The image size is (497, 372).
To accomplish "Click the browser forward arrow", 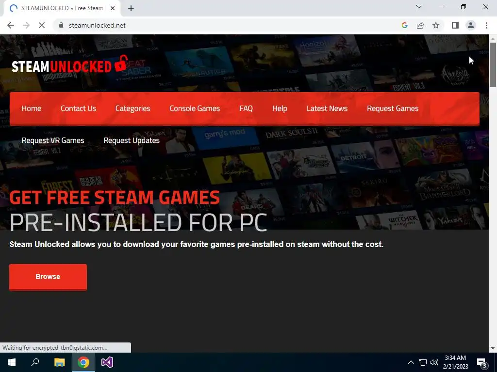I will click(x=26, y=25).
